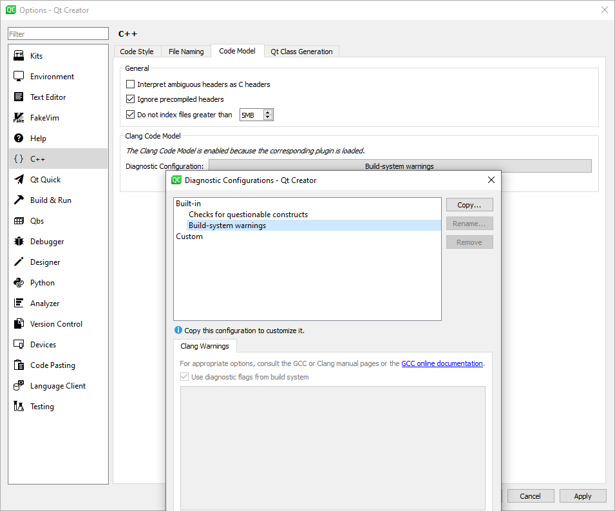
Task: Increase the 5MB file size spinner
Action: [268, 112]
